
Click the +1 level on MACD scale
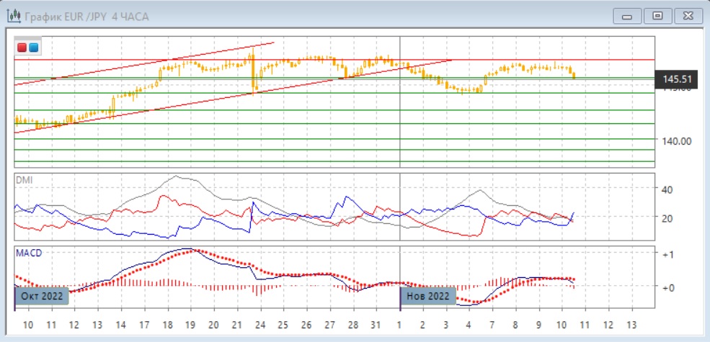coord(667,255)
